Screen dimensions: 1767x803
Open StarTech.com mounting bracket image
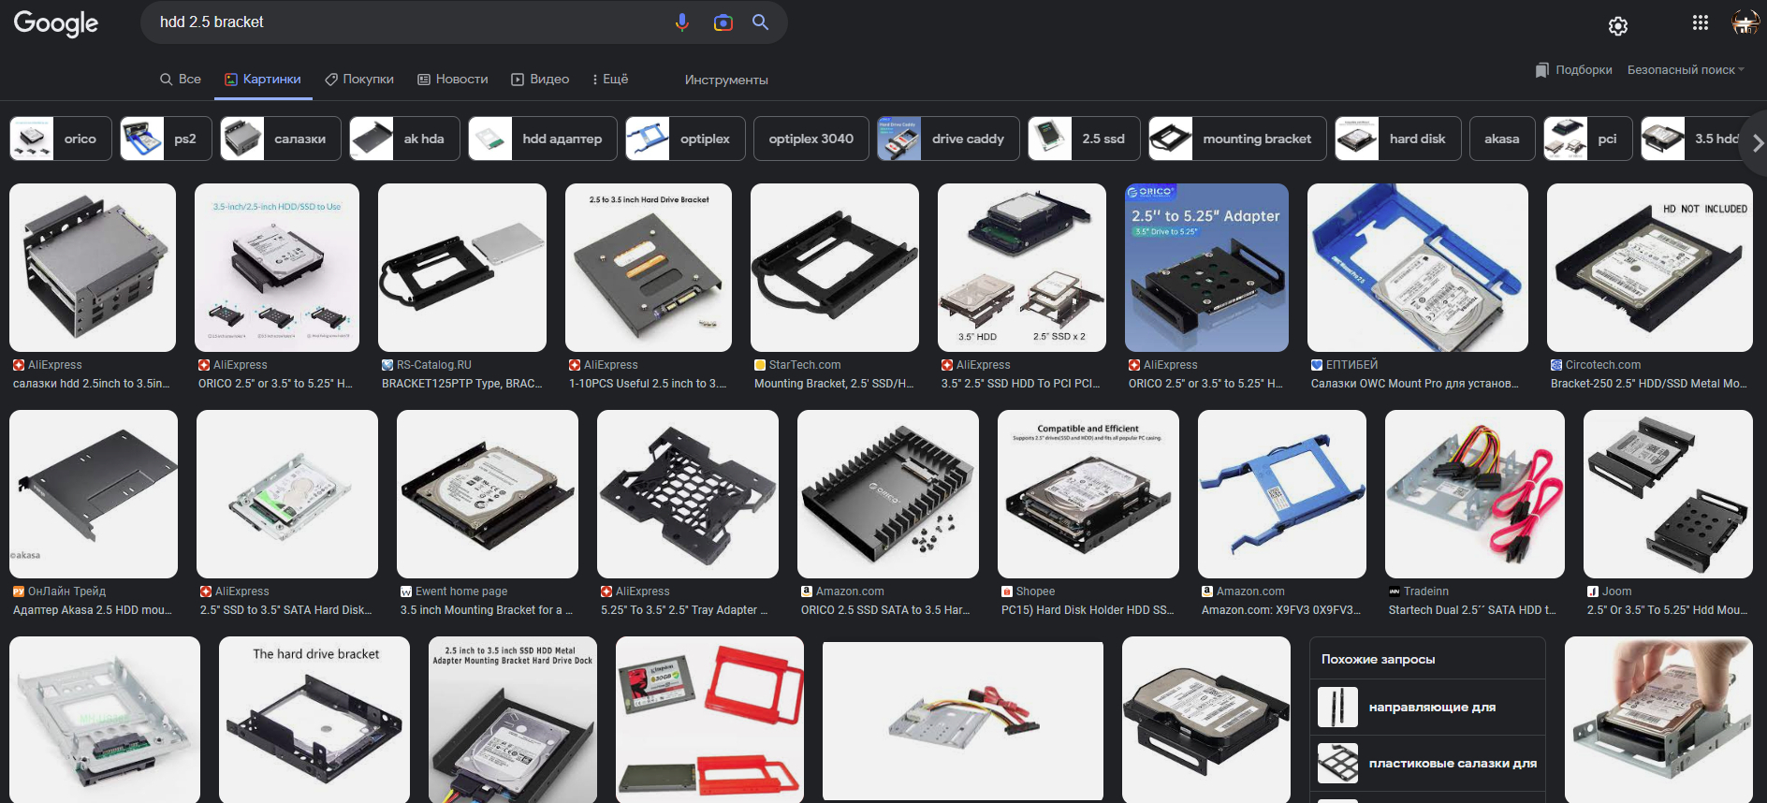click(x=835, y=268)
